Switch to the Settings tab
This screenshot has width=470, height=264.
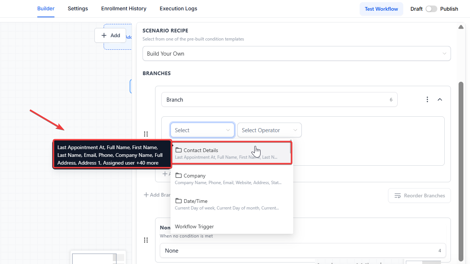point(78,8)
